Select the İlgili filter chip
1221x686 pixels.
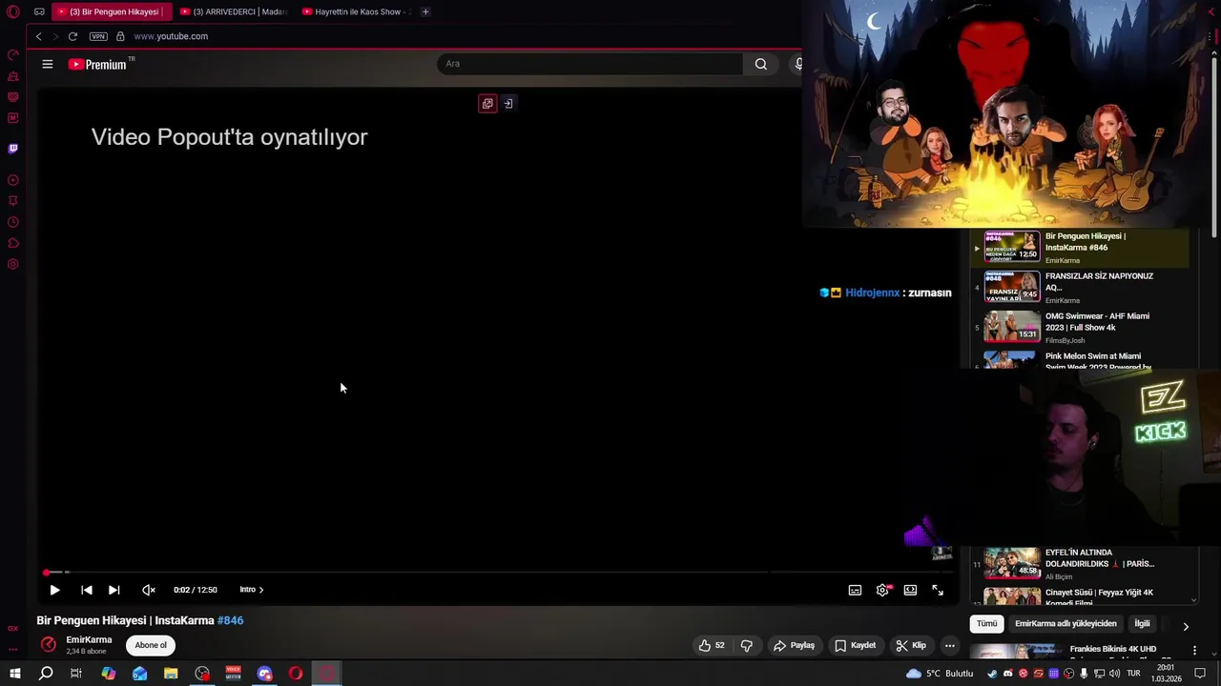coord(1142,624)
